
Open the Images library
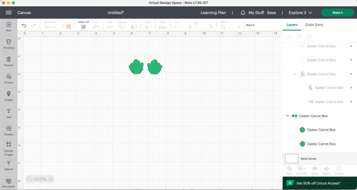pos(8,95)
